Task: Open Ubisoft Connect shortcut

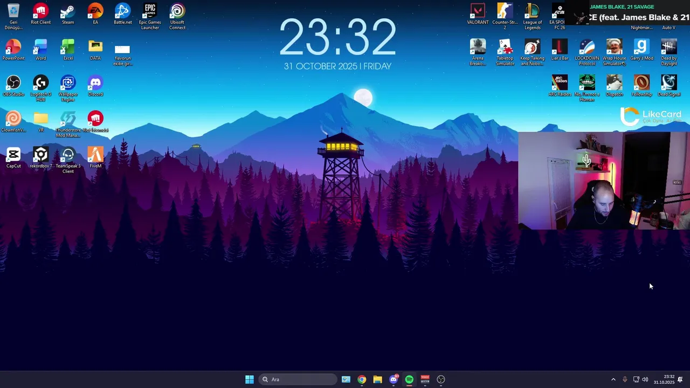Action: 177,16
